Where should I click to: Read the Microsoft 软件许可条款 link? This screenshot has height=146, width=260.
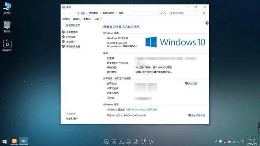coord(142,109)
